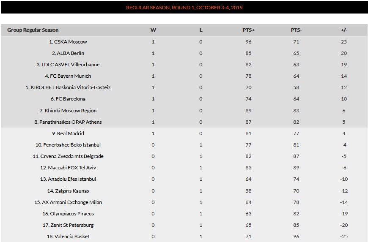Click the PTS+ column header
368x242 pixels.
coord(249,30)
